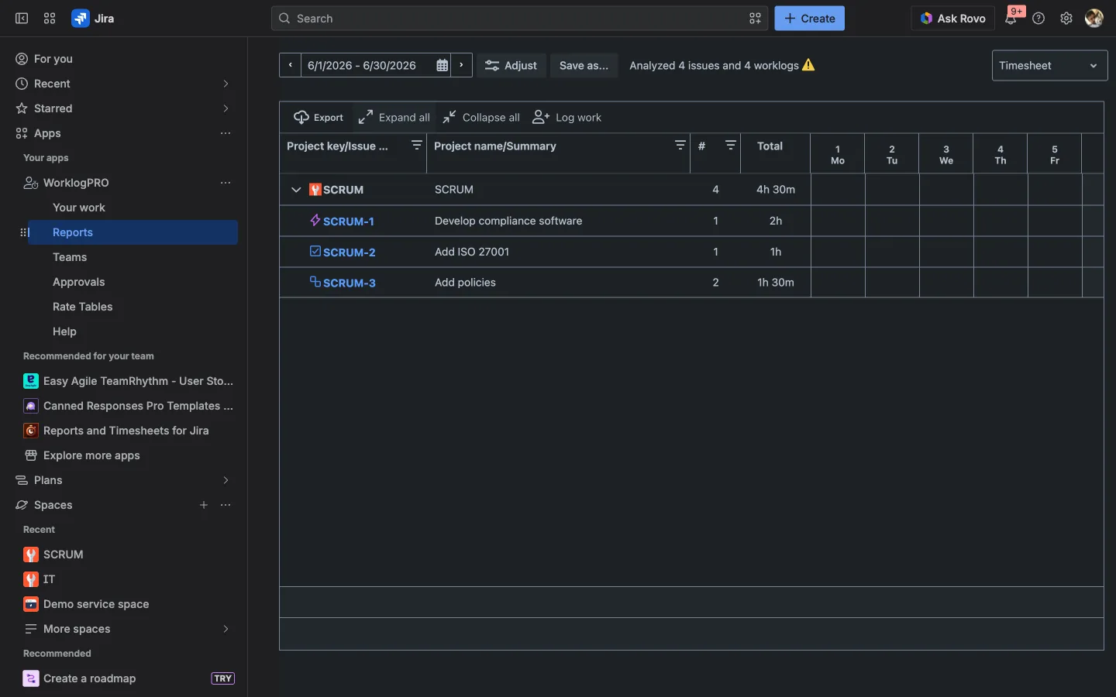Open WorklogPRO more-options ellipsis
The width and height of the screenshot is (1116, 697).
pos(226,183)
